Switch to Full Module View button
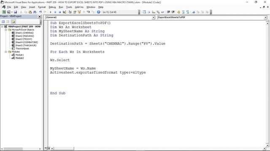 [49, 148]
